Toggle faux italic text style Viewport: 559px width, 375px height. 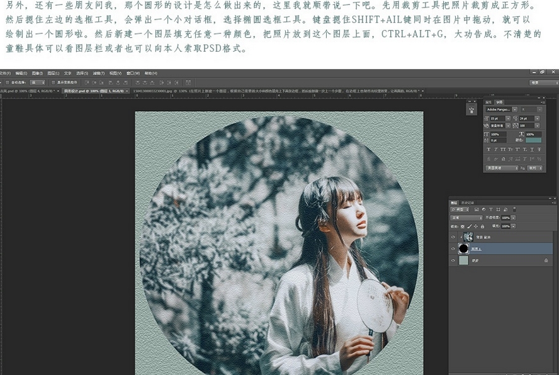coord(496,149)
